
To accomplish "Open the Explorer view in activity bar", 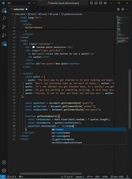I will click(x=4, y=10).
